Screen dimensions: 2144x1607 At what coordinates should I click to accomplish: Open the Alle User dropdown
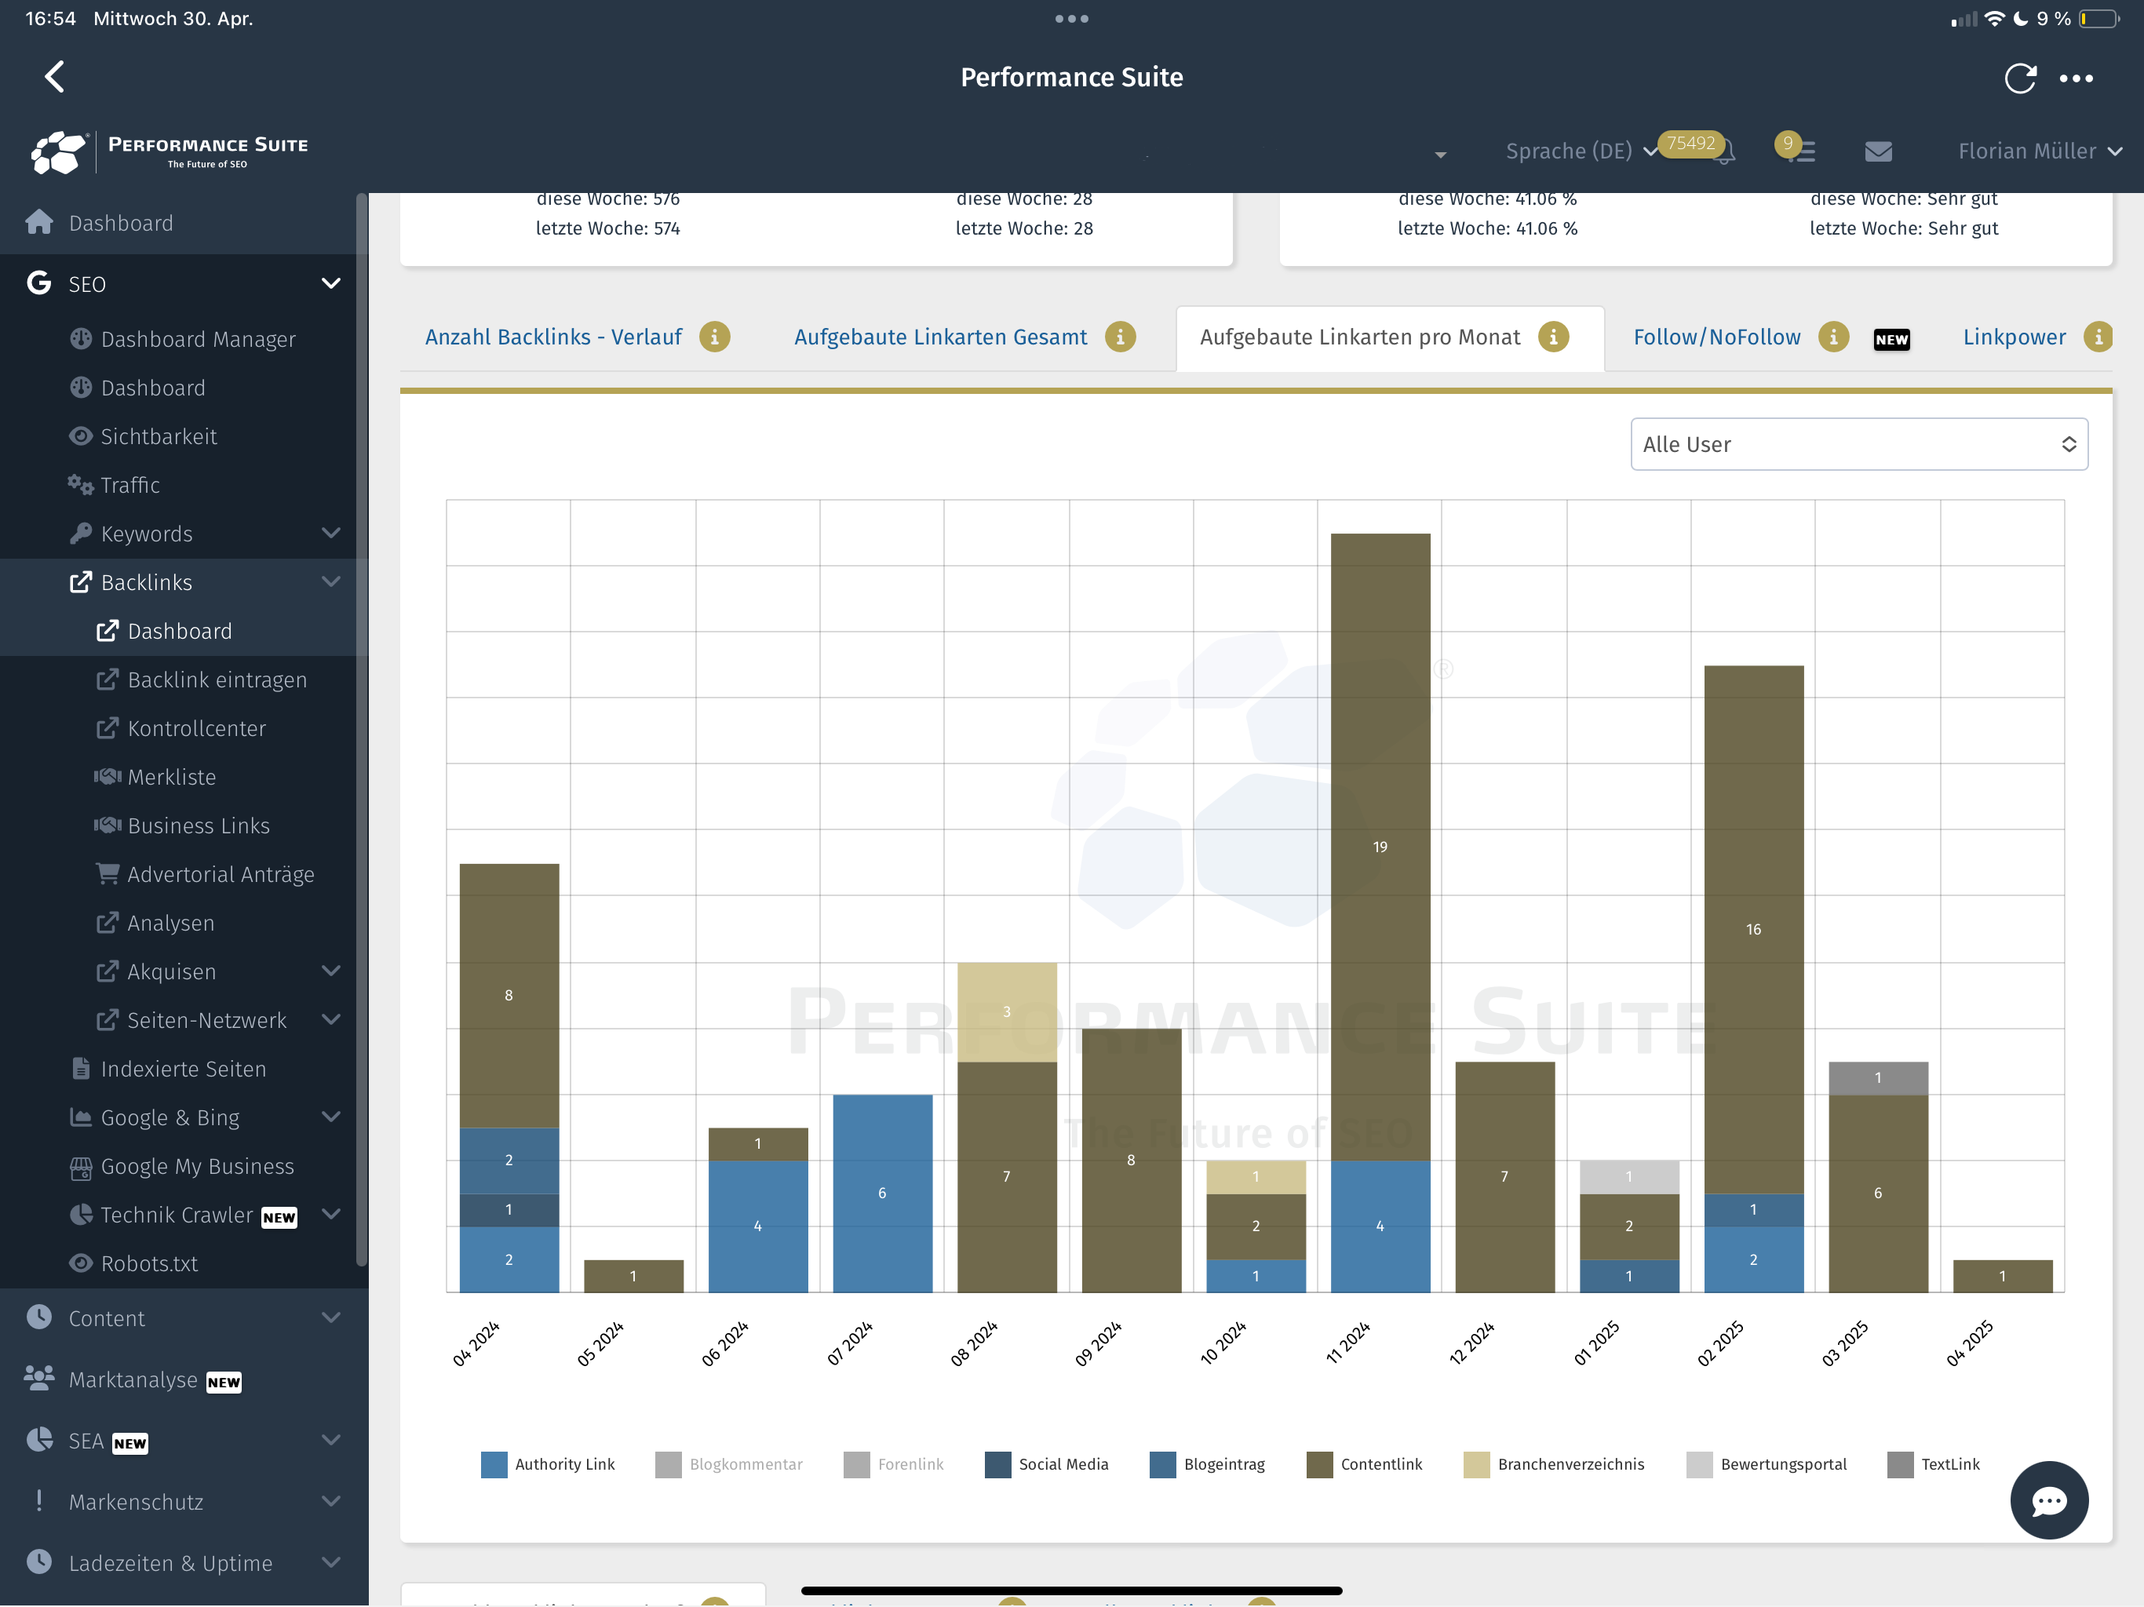pos(1859,444)
